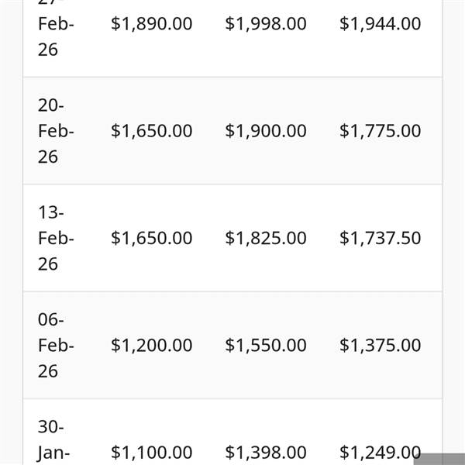Click the $1,998.00 price cell
This screenshot has width=465, height=465.
coord(266,24)
